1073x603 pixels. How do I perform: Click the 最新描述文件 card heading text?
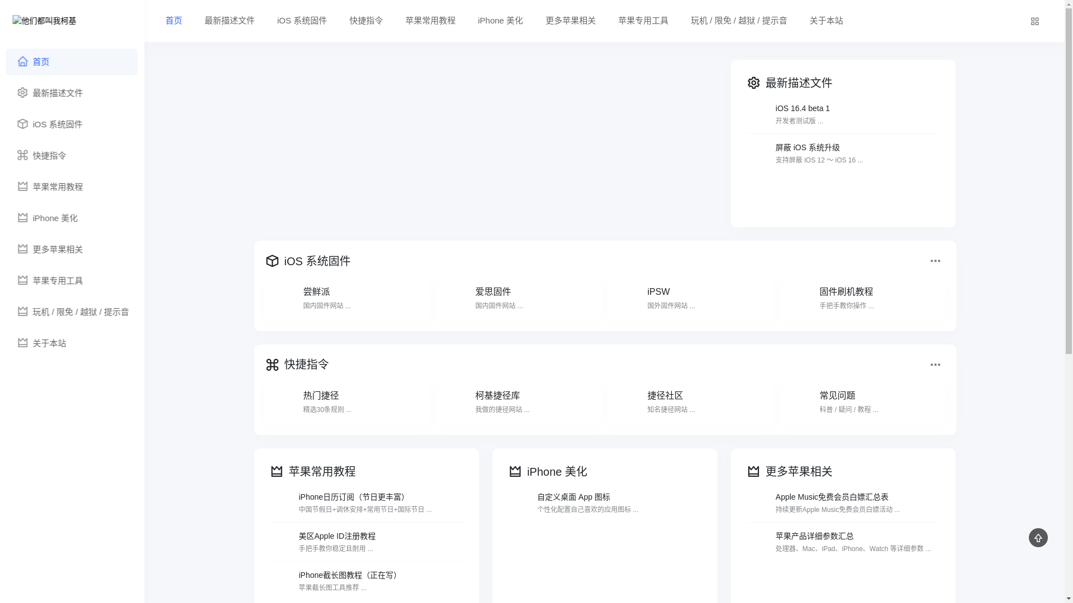(799, 83)
